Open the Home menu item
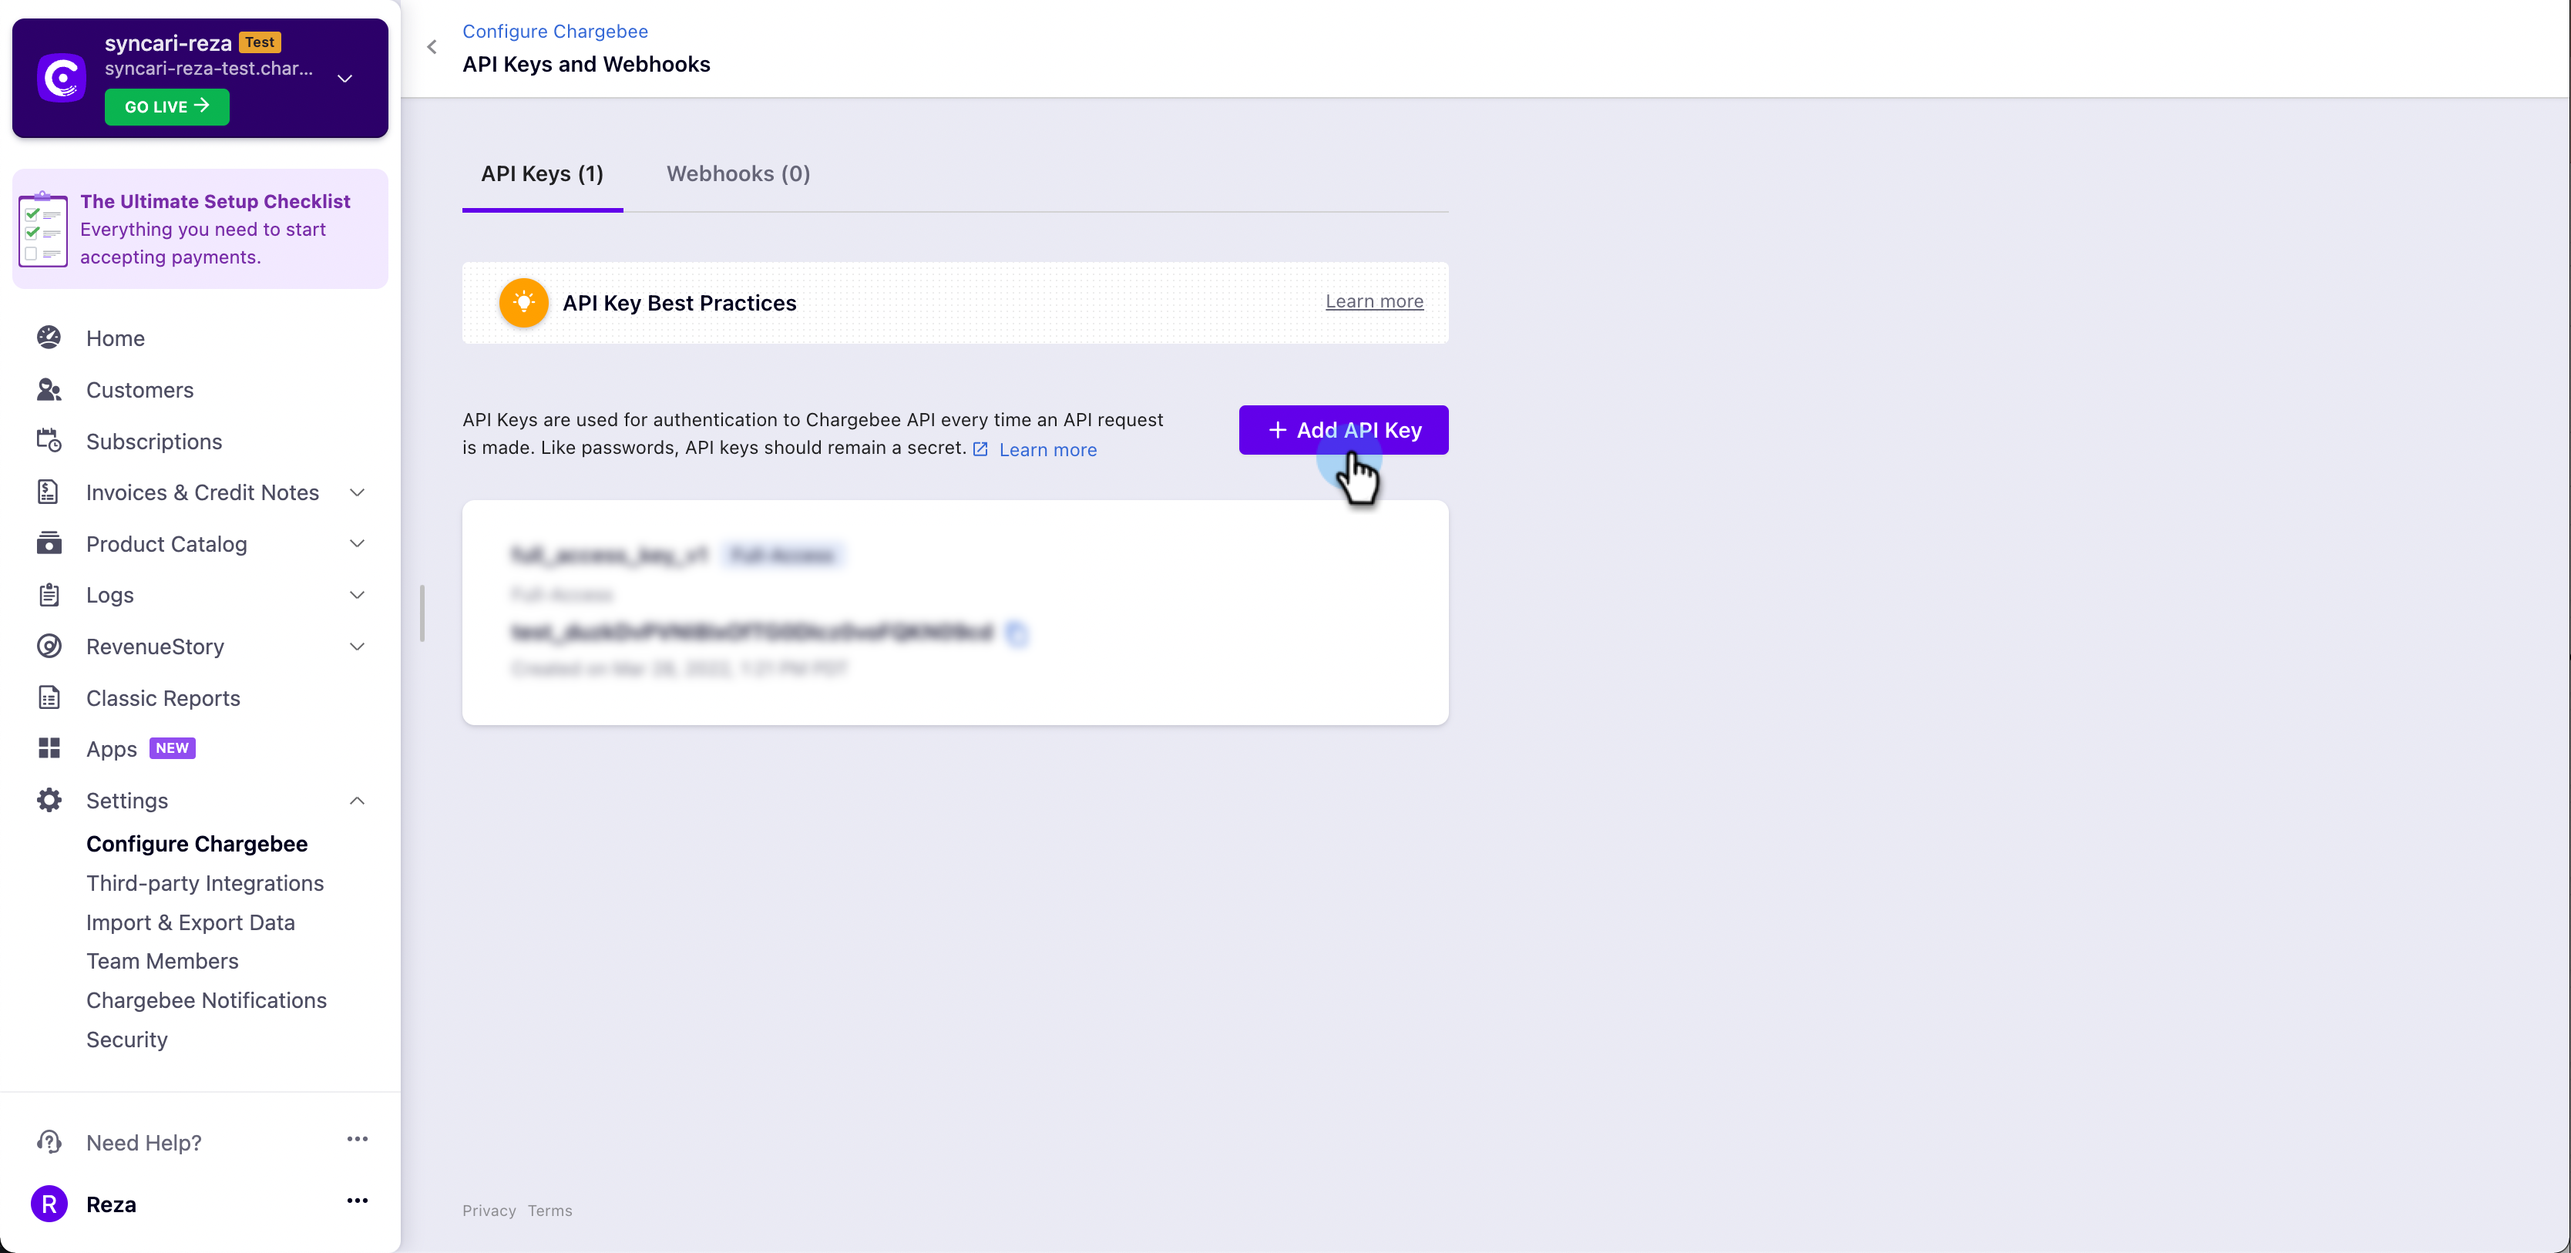Screen dimensions: 2571x1253 coord(115,338)
